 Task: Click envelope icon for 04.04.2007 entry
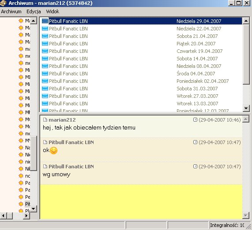[x=45, y=74]
